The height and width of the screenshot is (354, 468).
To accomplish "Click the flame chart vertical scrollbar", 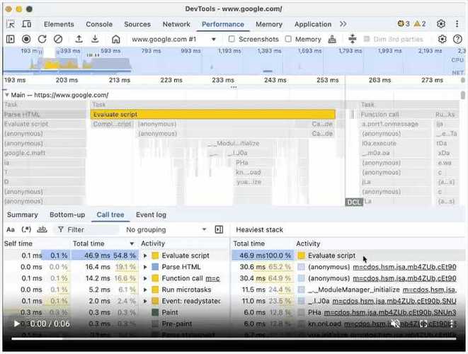I will pyautogui.click(x=462, y=96).
